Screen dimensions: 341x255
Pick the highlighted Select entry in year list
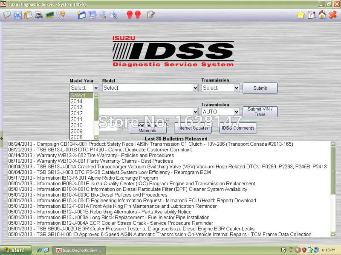click(x=81, y=95)
